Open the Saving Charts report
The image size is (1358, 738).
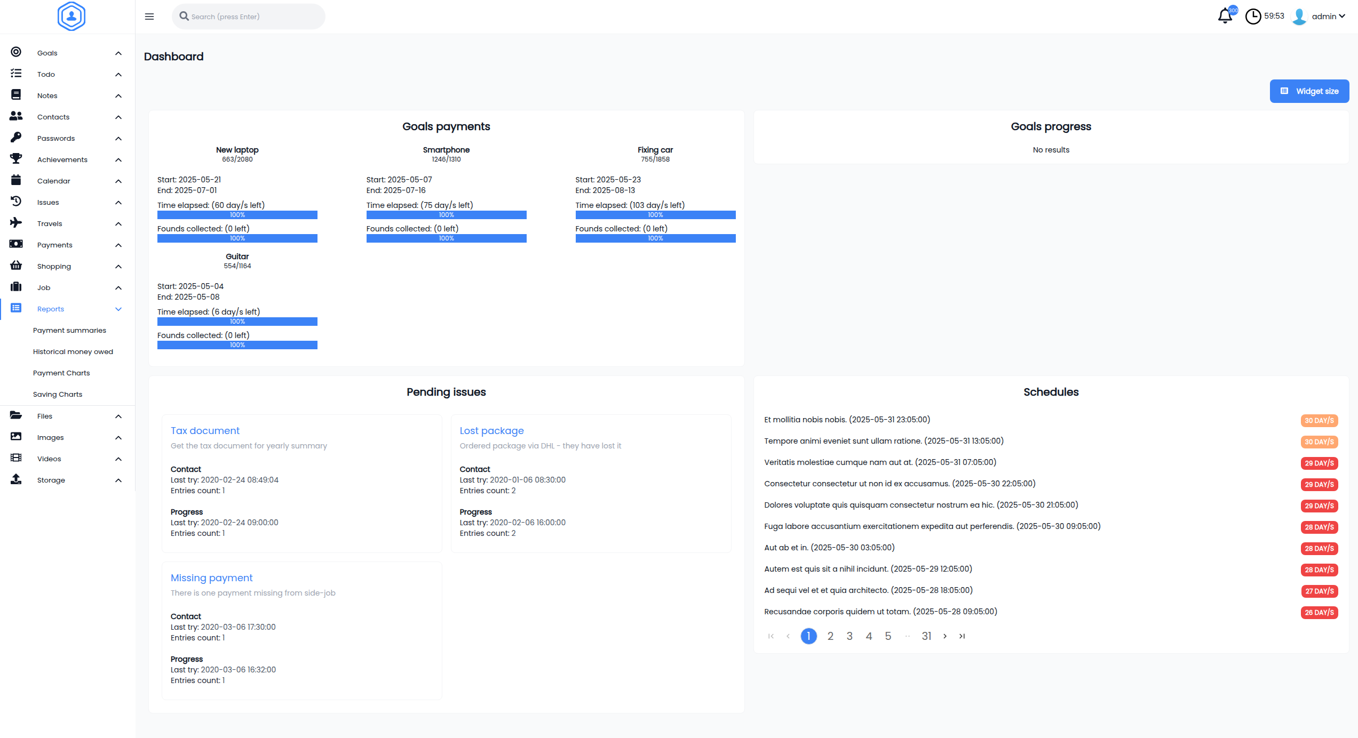pyautogui.click(x=58, y=394)
